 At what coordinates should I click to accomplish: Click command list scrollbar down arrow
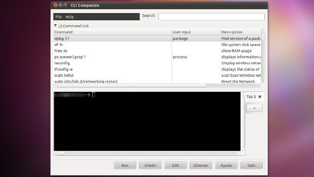point(263,81)
